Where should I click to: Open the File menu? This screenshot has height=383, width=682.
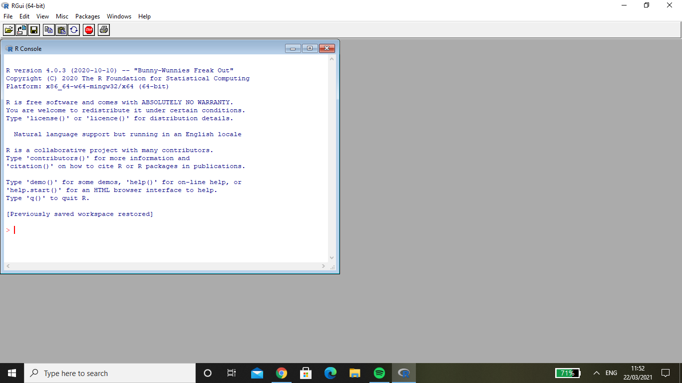[x=8, y=16]
